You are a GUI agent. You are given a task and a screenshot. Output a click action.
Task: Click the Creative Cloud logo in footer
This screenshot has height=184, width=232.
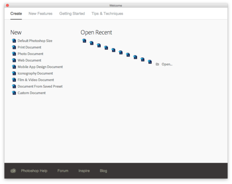tap(13, 171)
